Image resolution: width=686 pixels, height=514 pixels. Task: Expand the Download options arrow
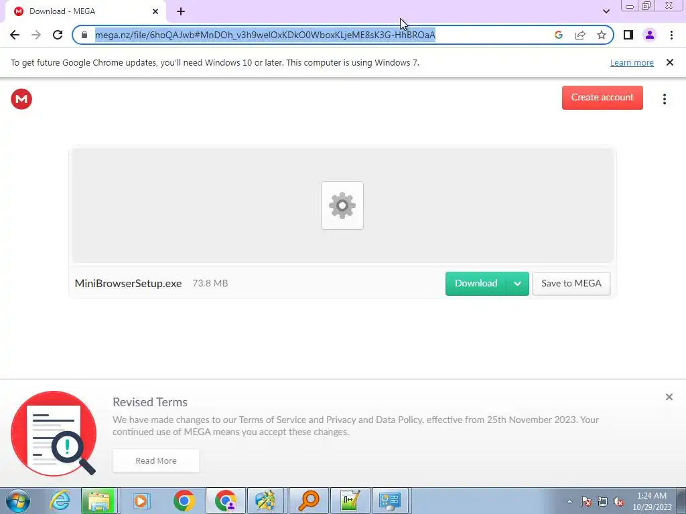518,284
